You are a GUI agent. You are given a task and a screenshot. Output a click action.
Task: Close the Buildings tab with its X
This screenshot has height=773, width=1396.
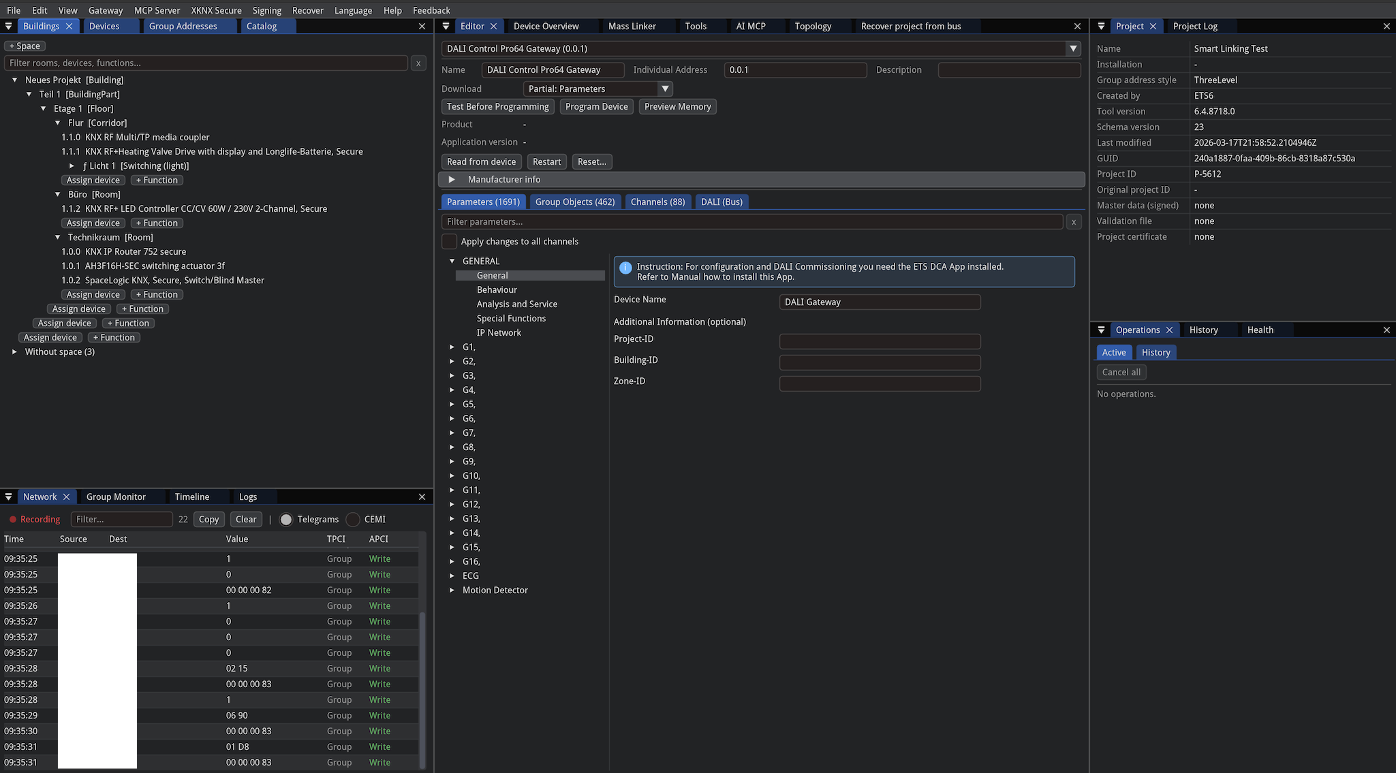pyautogui.click(x=69, y=26)
